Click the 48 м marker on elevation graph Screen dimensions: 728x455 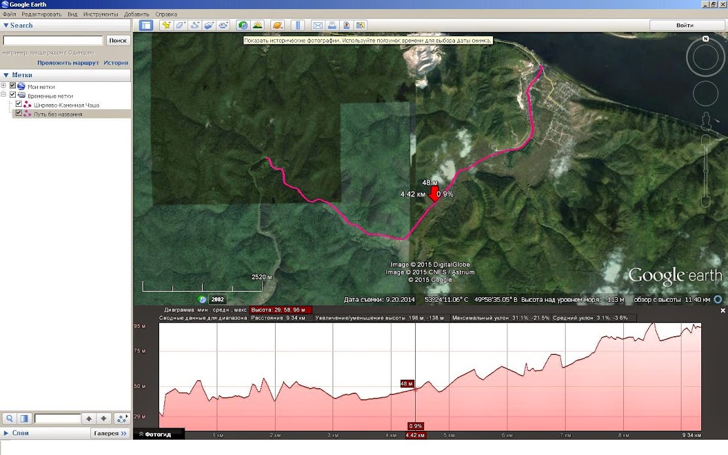tap(407, 384)
